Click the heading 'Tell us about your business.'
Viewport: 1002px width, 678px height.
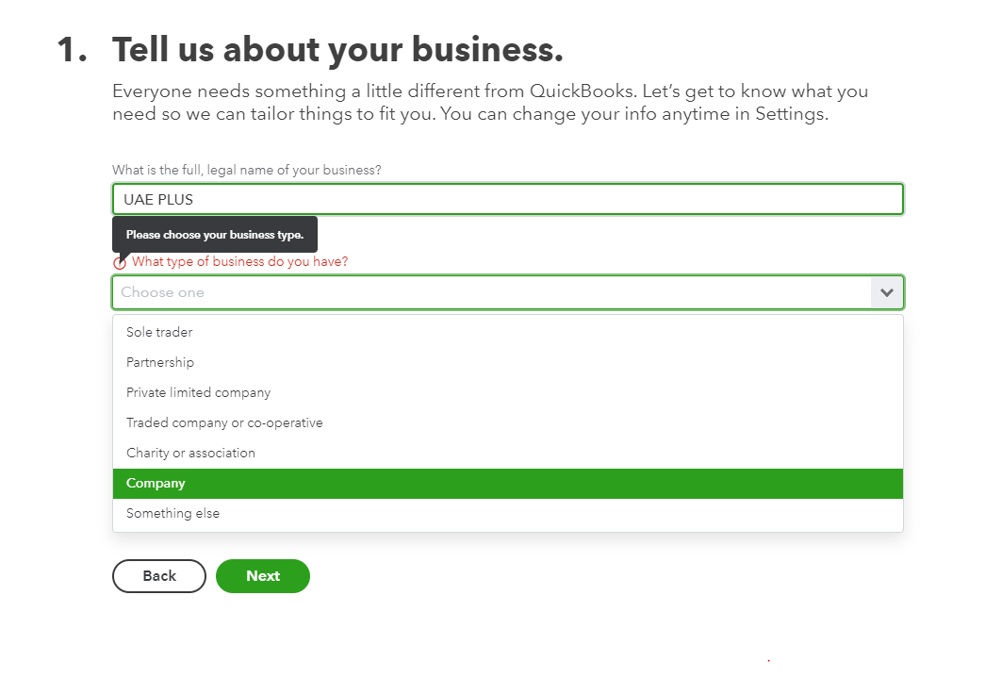(x=337, y=49)
